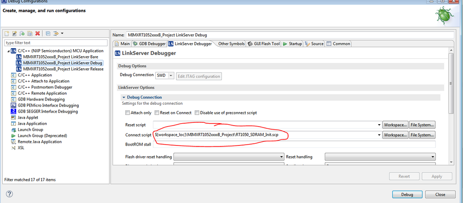Click the Export launch configuration icon

[22, 33]
